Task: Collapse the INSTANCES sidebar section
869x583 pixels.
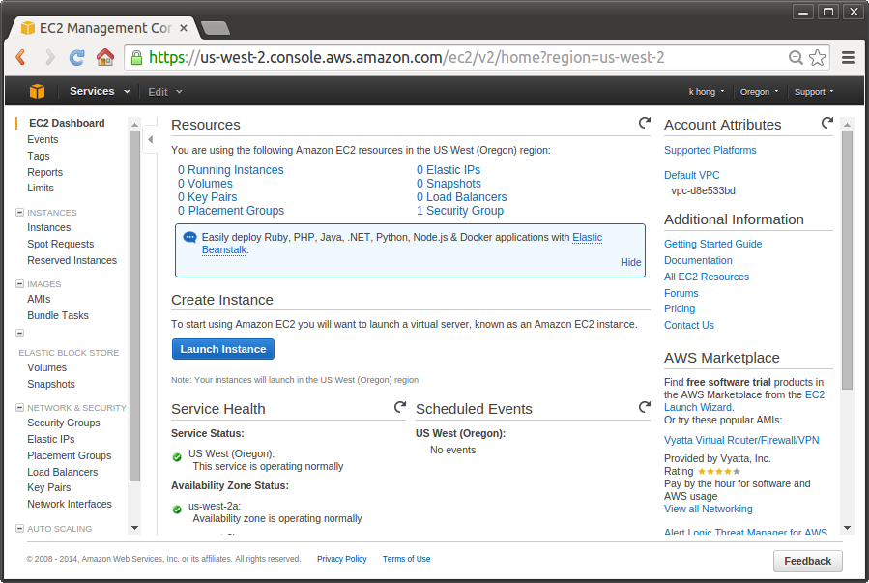Action: [20, 213]
